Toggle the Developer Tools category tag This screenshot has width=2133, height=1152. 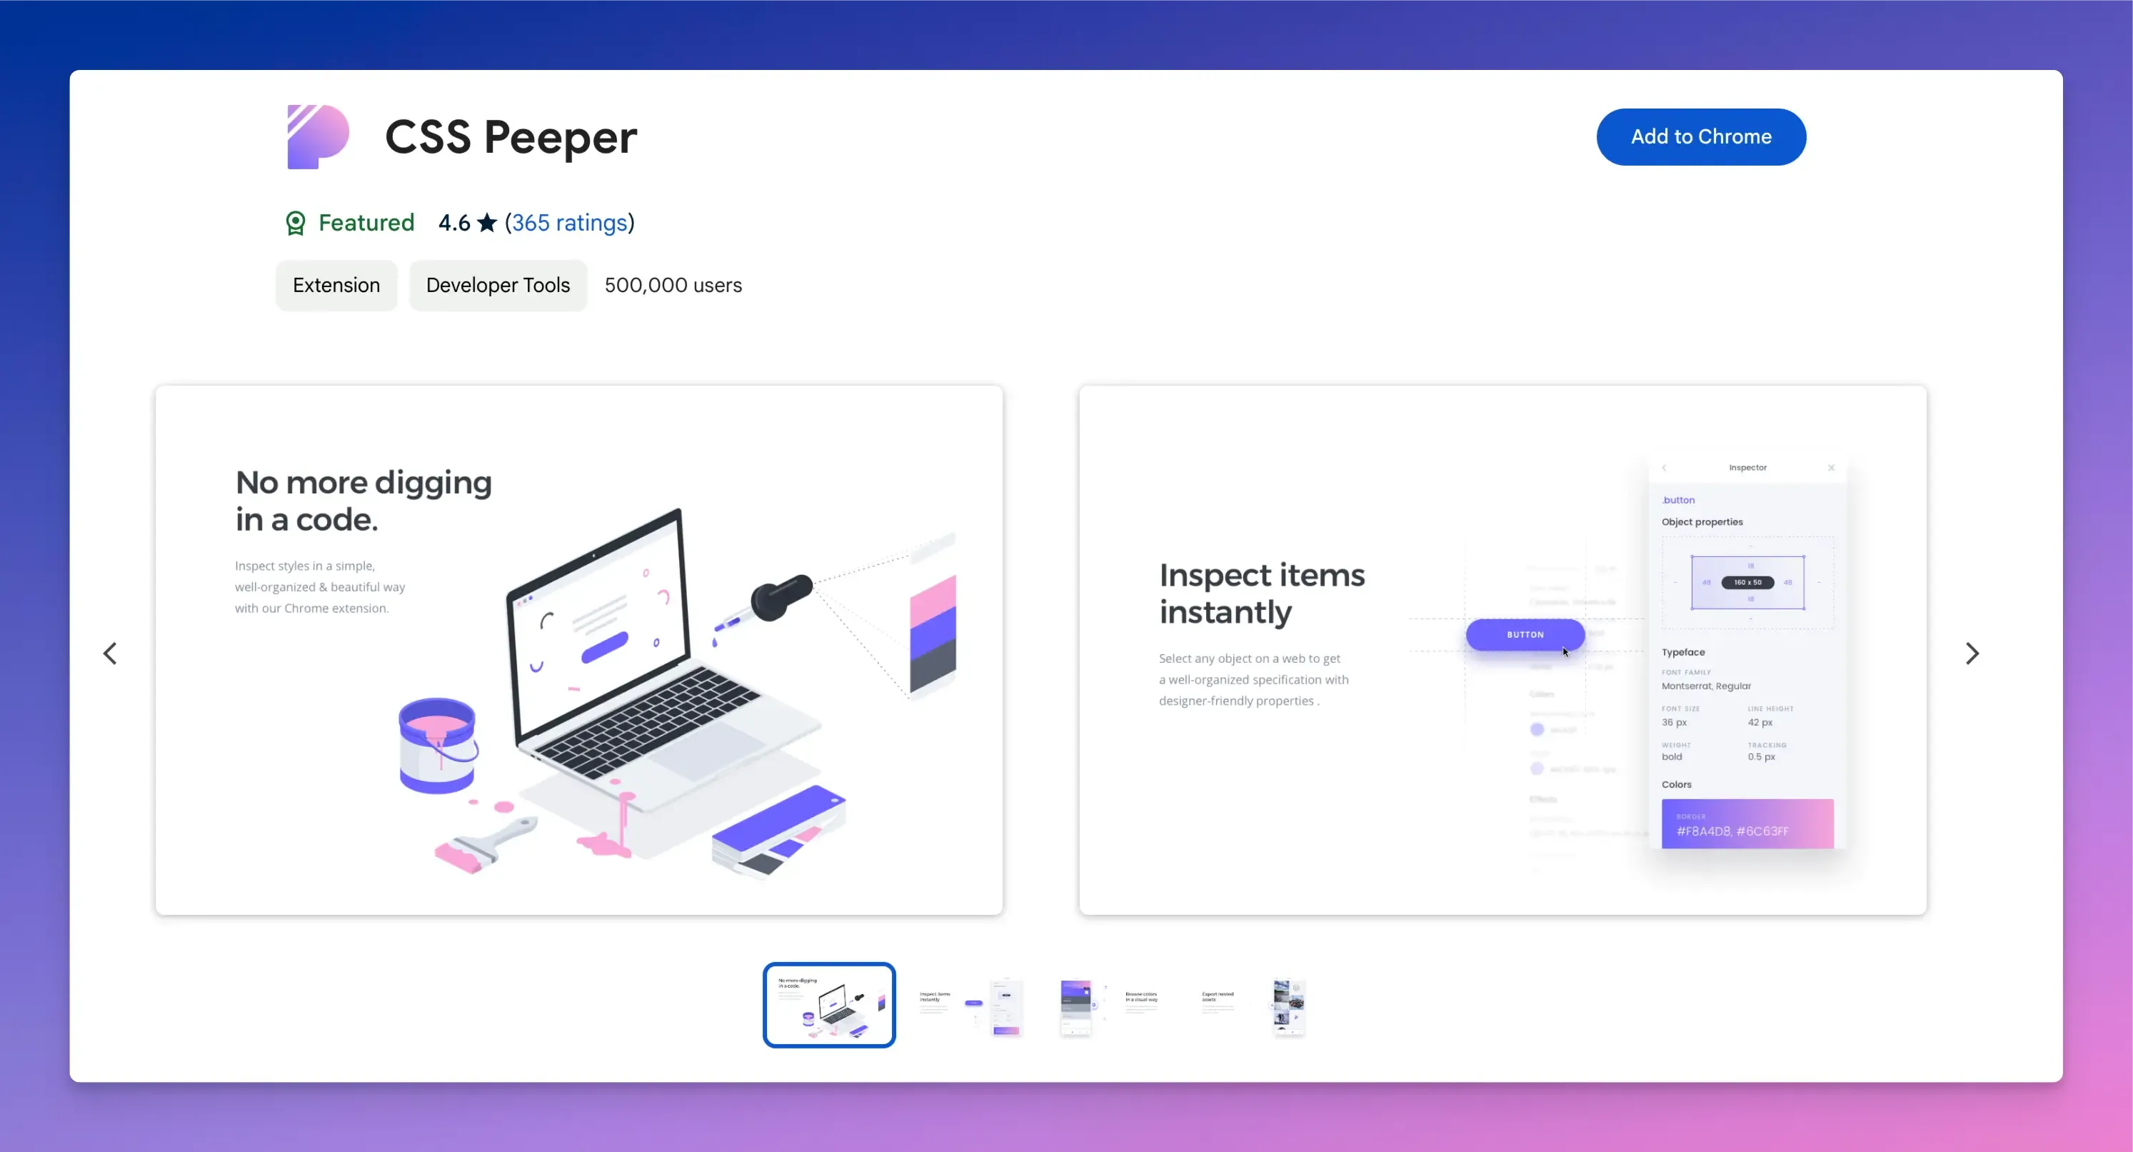[x=498, y=285]
